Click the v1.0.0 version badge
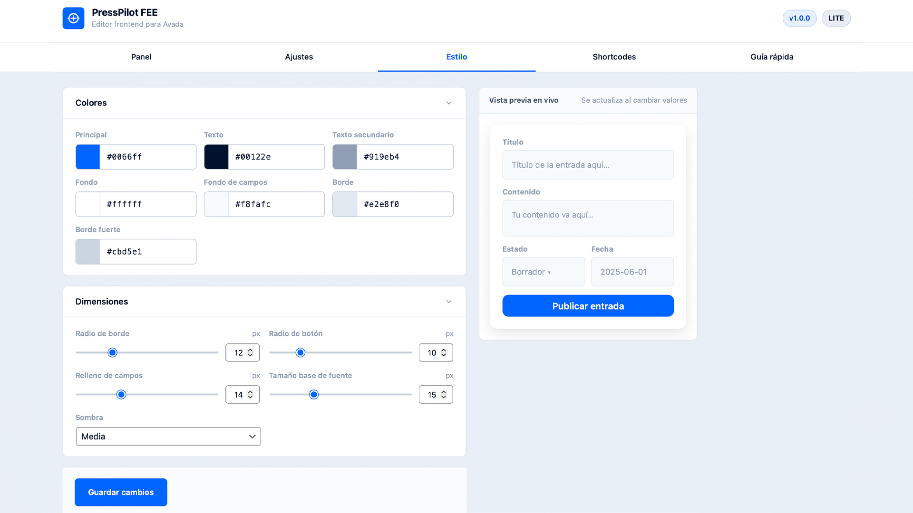This screenshot has width=913, height=513. pyautogui.click(x=799, y=18)
